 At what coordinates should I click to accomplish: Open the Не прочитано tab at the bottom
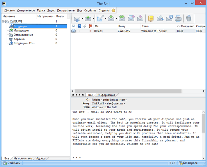23,158
